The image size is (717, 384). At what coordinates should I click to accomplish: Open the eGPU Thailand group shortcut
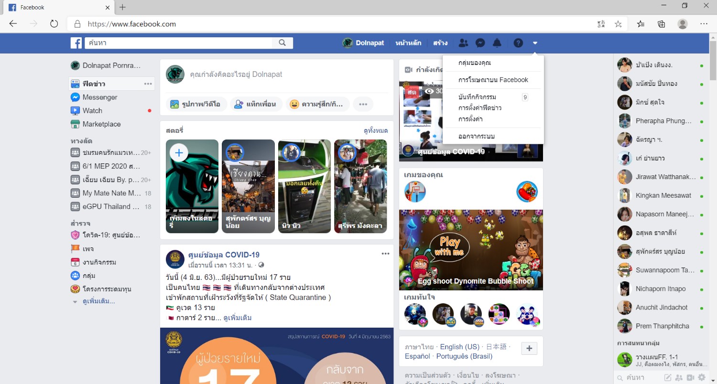point(111,206)
